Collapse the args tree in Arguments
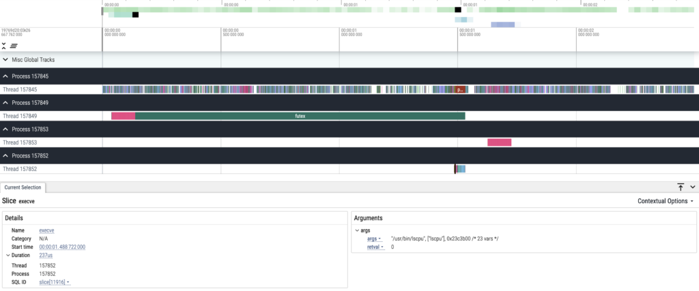The height and width of the screenshot is (291, 699). click(357, 230)
